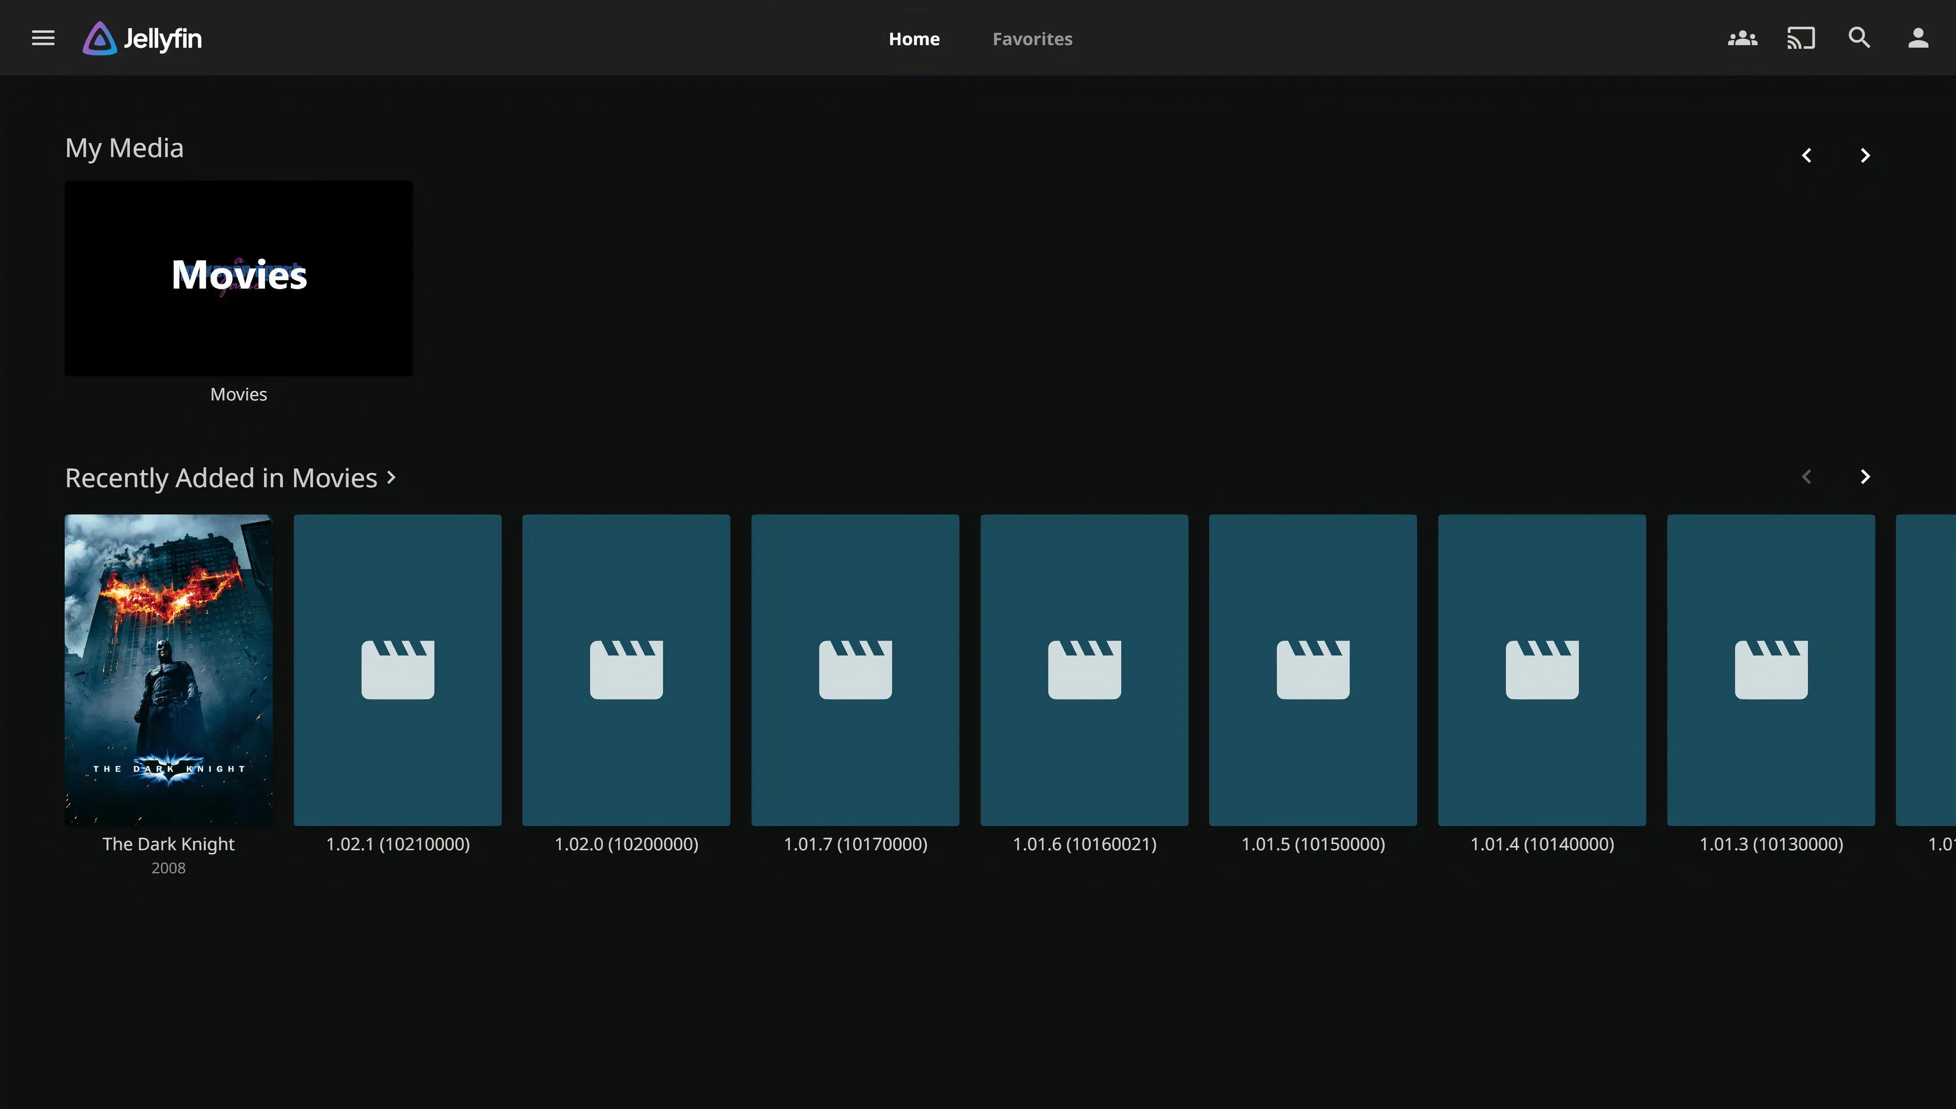The image size is (1956, 1109).
Task: Open the 1.02.1 (10210000) movie card
Action: 398,670
